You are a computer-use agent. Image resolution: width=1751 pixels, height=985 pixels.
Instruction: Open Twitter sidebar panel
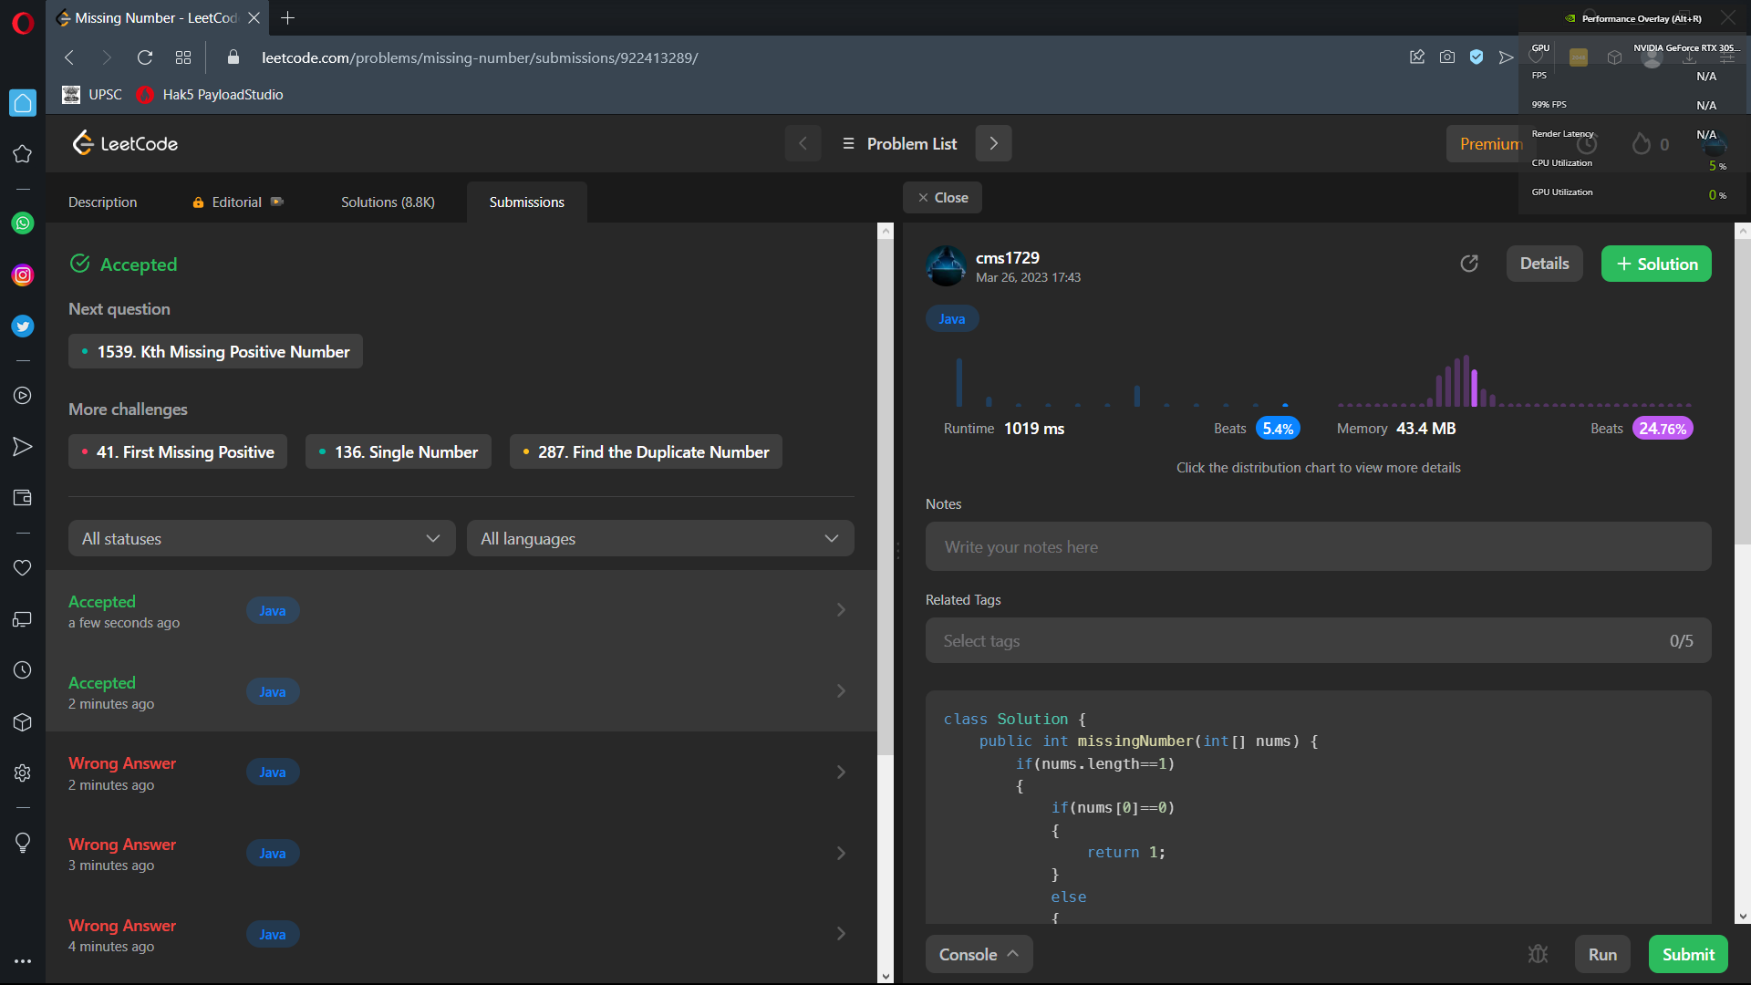[23, 327]
